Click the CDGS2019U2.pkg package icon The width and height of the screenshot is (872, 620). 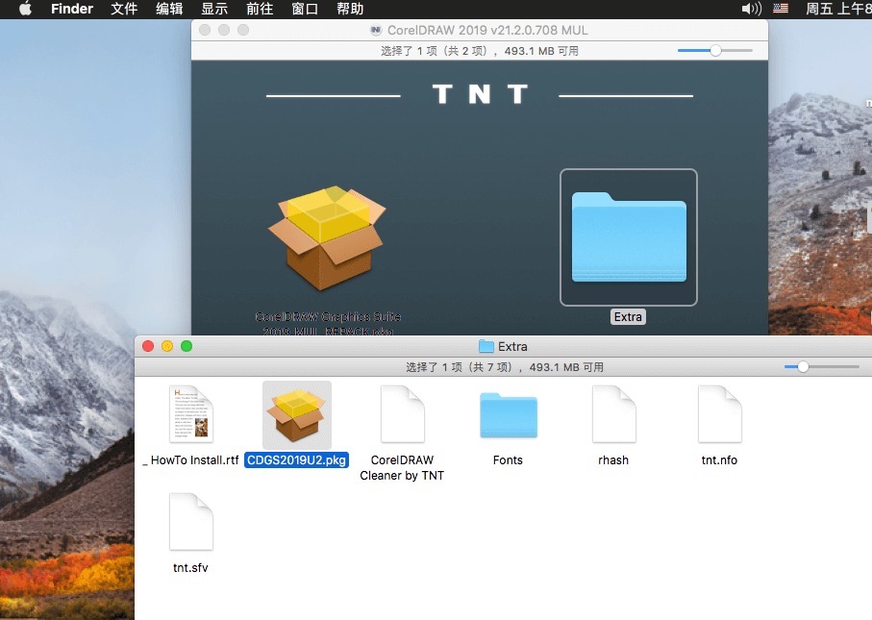(296, 415)
